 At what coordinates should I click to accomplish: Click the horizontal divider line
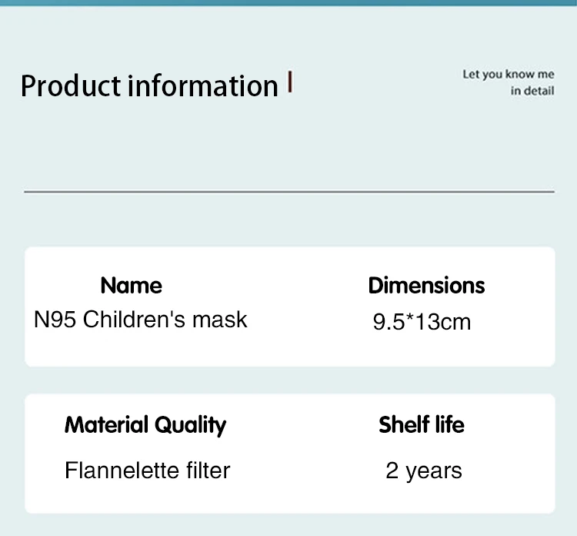(x=289, y=191)
